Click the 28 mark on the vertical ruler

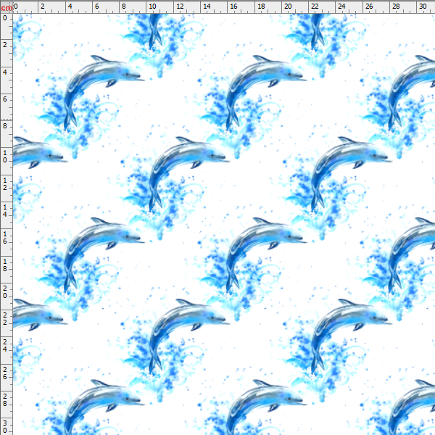click(x=5, y=399)
